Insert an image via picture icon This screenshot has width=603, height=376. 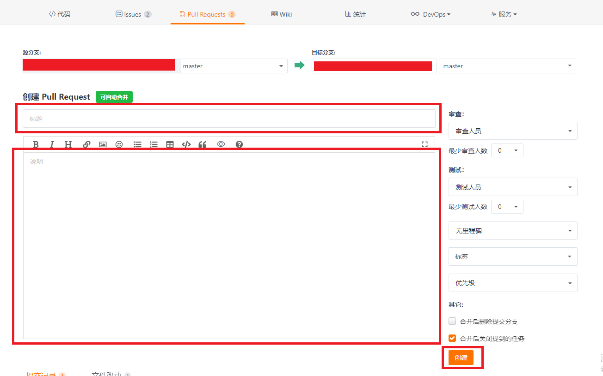[103, 144]
